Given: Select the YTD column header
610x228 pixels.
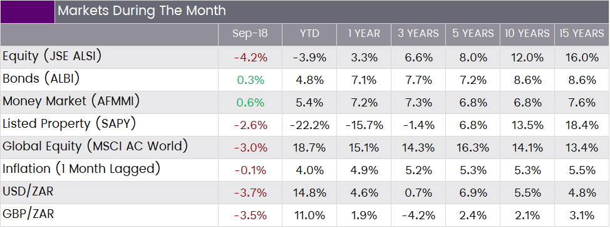Looking at the screenshot, I should tap(309, 34).
